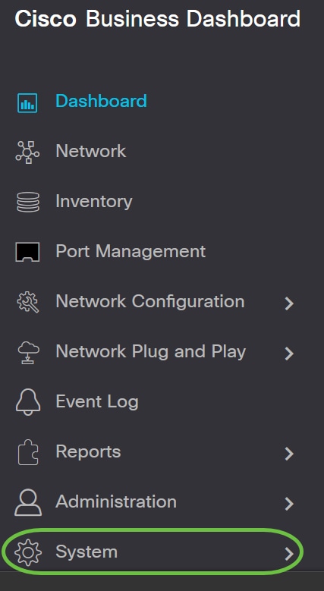The image size is (324, 591).
Task: Click the Inventory stacked-disks icon
Action: pos(28,202)
